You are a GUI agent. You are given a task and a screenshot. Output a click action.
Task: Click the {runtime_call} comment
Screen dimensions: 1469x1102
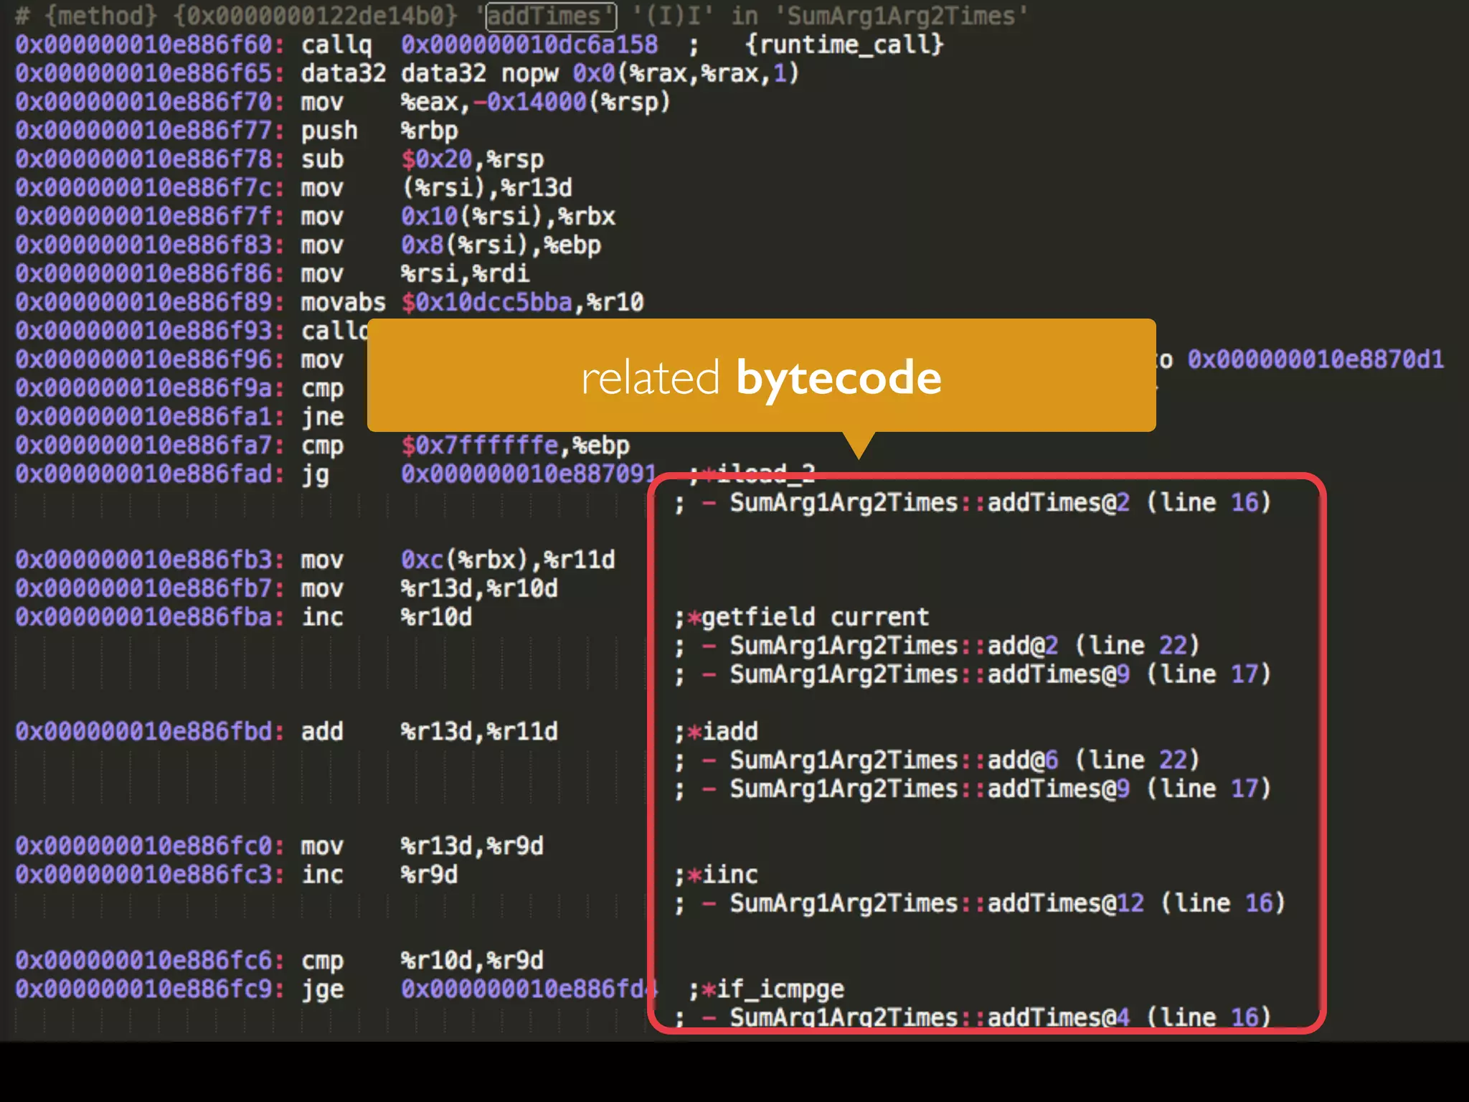(x=844, y=45)
